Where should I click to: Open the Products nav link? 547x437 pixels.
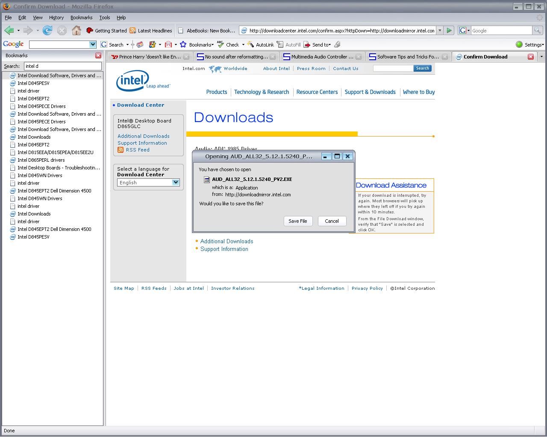pyautogui.click(x=217, y=92)
